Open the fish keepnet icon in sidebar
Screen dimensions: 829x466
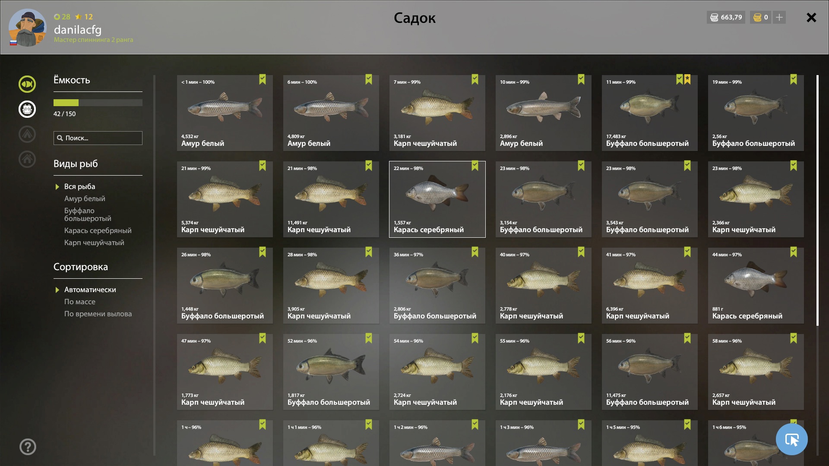coord(27,84)
